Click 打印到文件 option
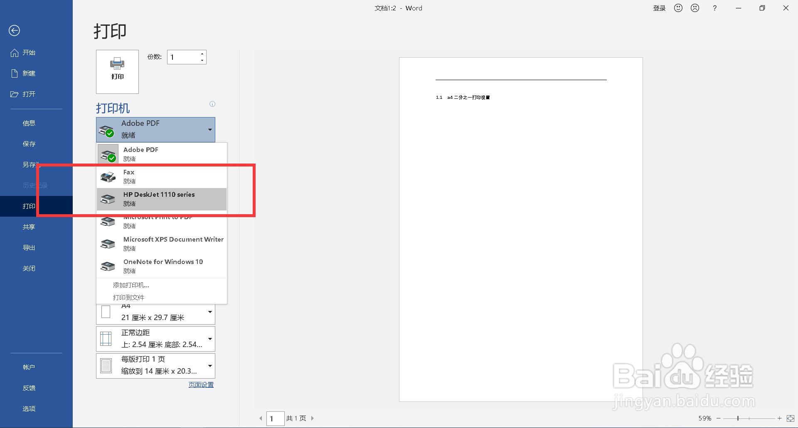798x428 pixels. [129, 298]
